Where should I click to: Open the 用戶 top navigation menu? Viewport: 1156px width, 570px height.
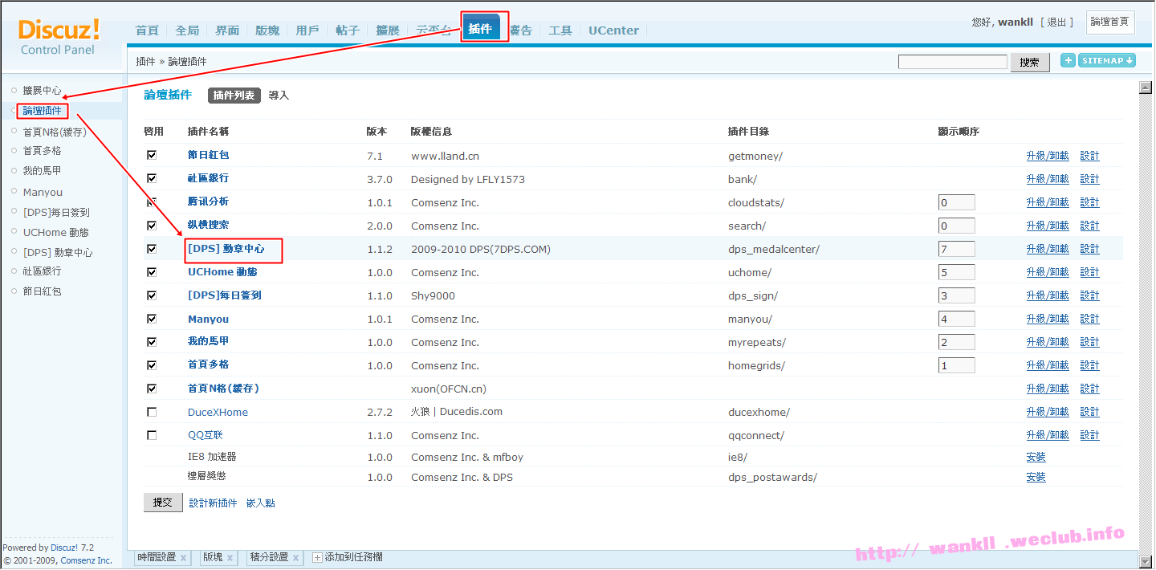[x=307, y=31]
